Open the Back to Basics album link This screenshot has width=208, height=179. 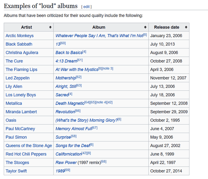69,53
